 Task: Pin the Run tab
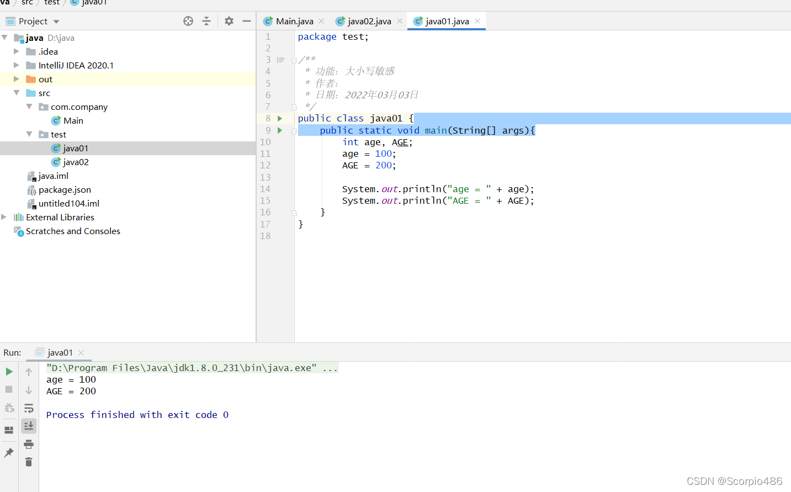pos(9,453)
